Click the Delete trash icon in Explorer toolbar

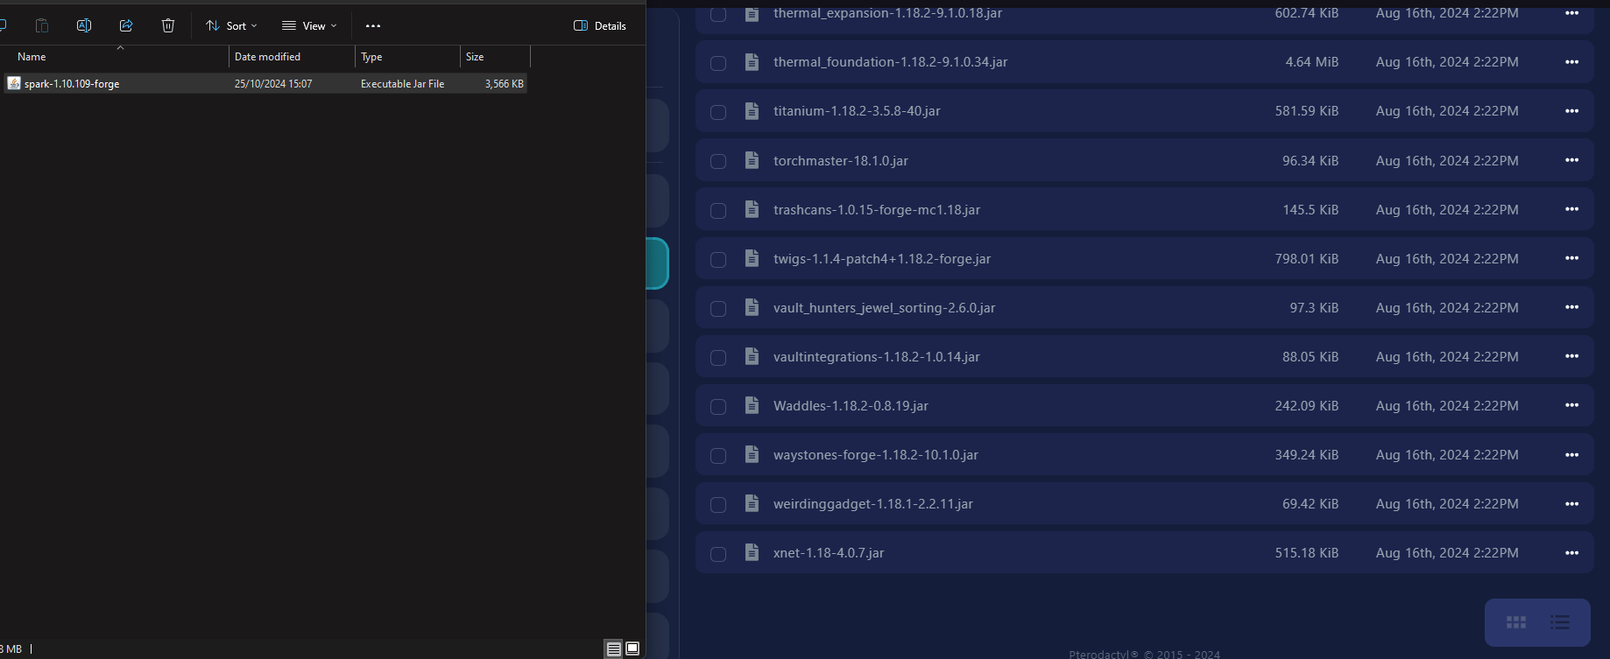coord(168,26)
